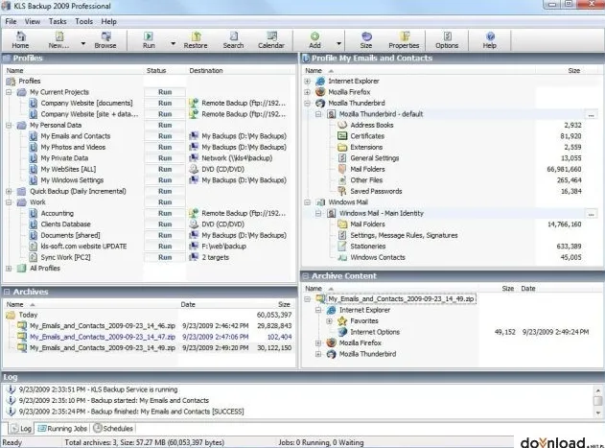
Task: Open the Help toolbar icon
Action: coord(490,40)
